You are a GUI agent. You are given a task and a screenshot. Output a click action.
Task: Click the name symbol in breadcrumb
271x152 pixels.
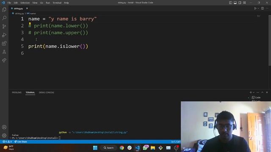click(x=33, y=14)
